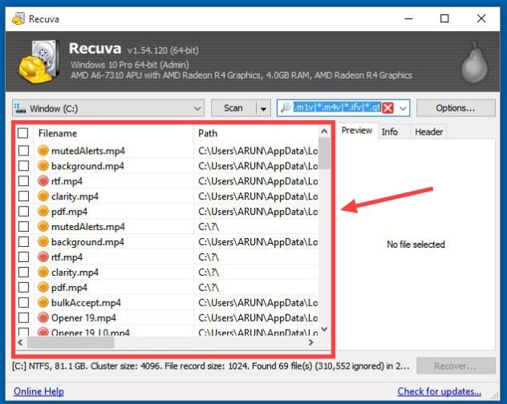507x404 pixels.
Task: Check the bulkAccept.mp4 checkbox
Action: pos(23,302)
